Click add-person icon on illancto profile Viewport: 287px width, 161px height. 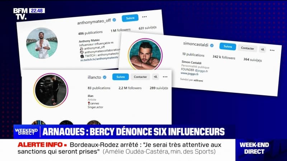tap(155, 77)
